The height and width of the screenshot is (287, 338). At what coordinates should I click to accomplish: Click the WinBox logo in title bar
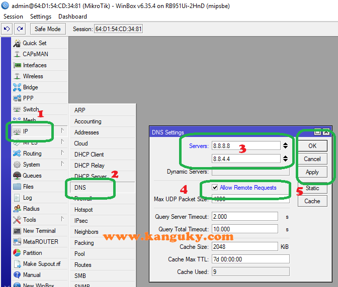[x=5, y=6]
